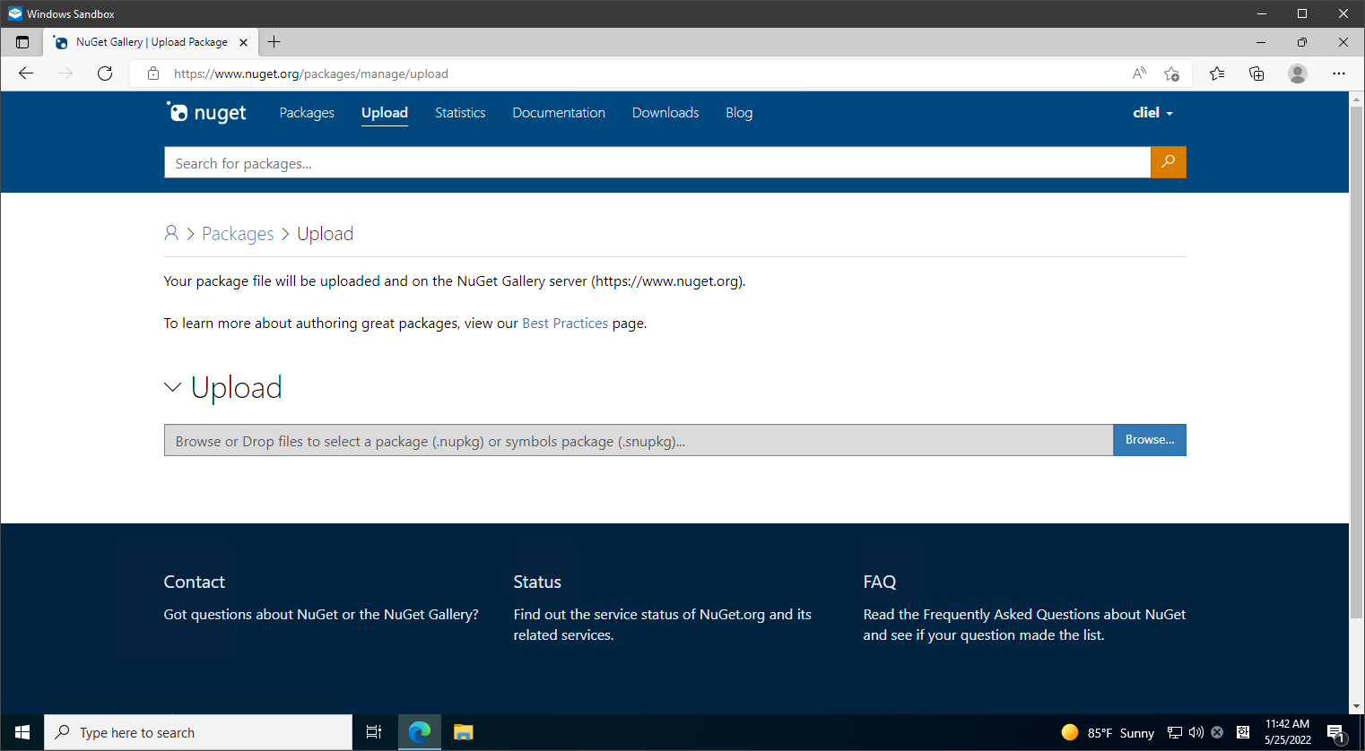
Task: Go to the Downloads page
Action: 665,112
